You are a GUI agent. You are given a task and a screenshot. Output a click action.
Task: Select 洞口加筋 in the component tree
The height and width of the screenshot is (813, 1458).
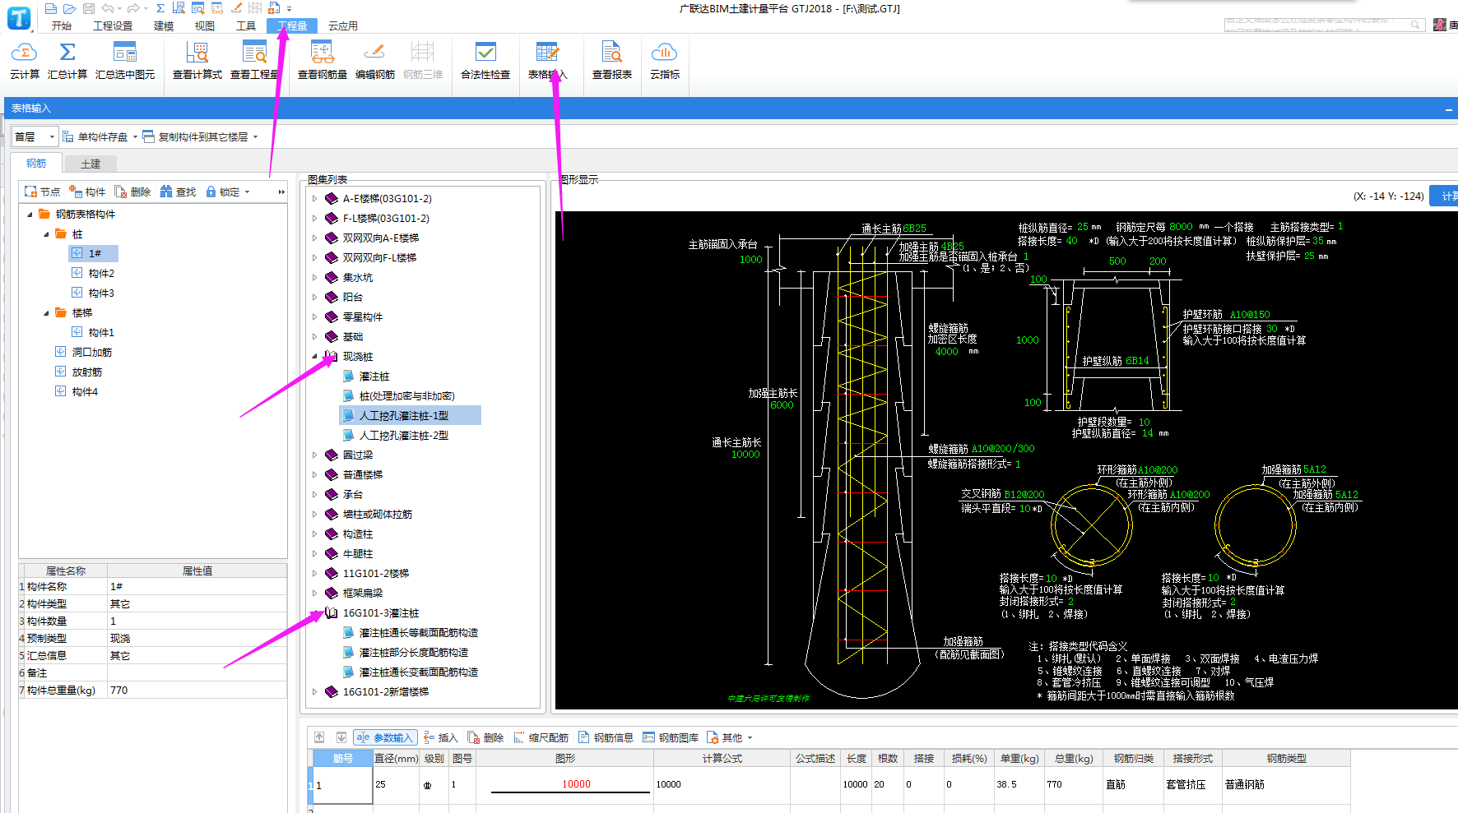(91, 352)
